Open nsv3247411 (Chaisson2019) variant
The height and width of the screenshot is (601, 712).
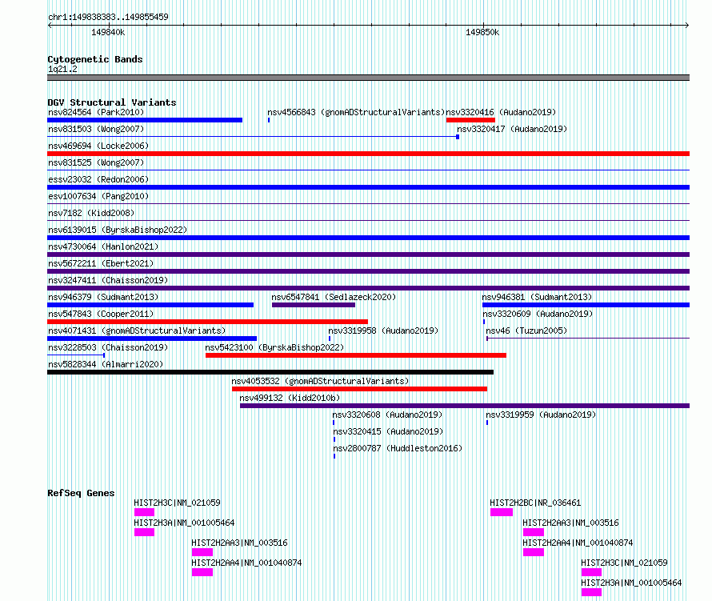[108, 280]
